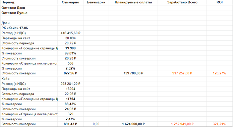Click 'Стоимость конверсии' label beside 891,43 ₽
This screenshot has width=233, height=127.
tap(18, 124)
